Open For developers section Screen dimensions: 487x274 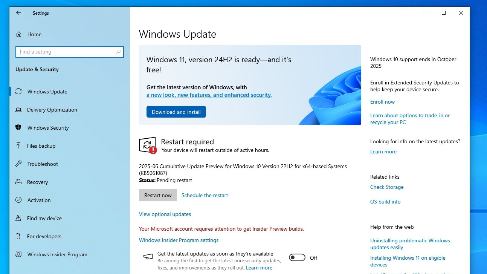click(x=44, y=236)
